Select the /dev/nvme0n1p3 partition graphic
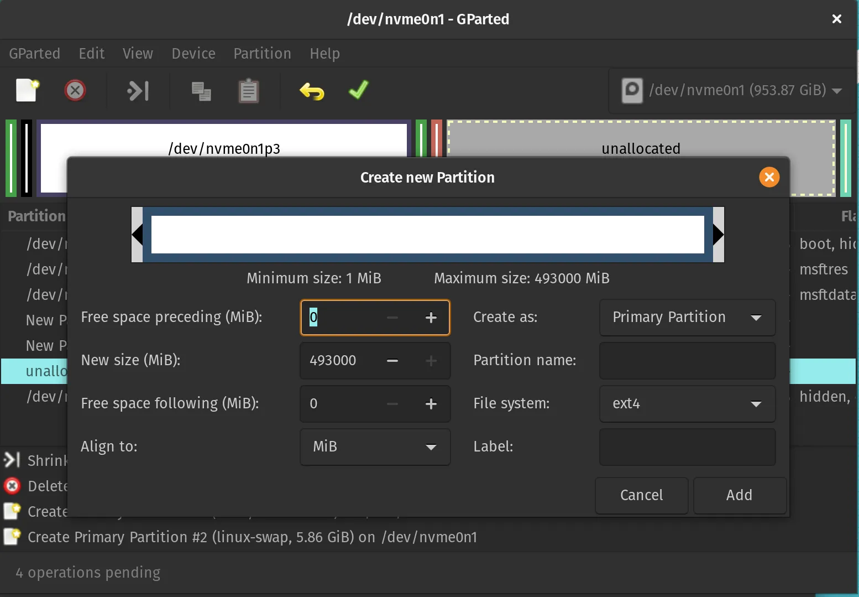The height and width of the screenshot is (597, 859). tap(224, 138)
